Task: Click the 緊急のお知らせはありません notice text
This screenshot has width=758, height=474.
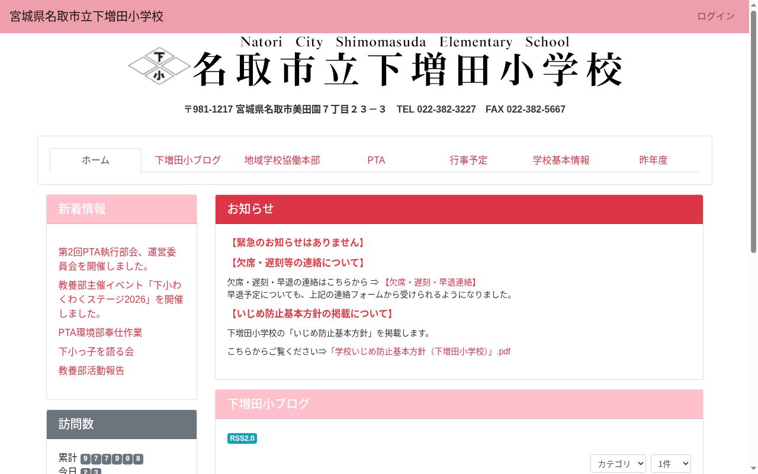Action: (297, 242)
